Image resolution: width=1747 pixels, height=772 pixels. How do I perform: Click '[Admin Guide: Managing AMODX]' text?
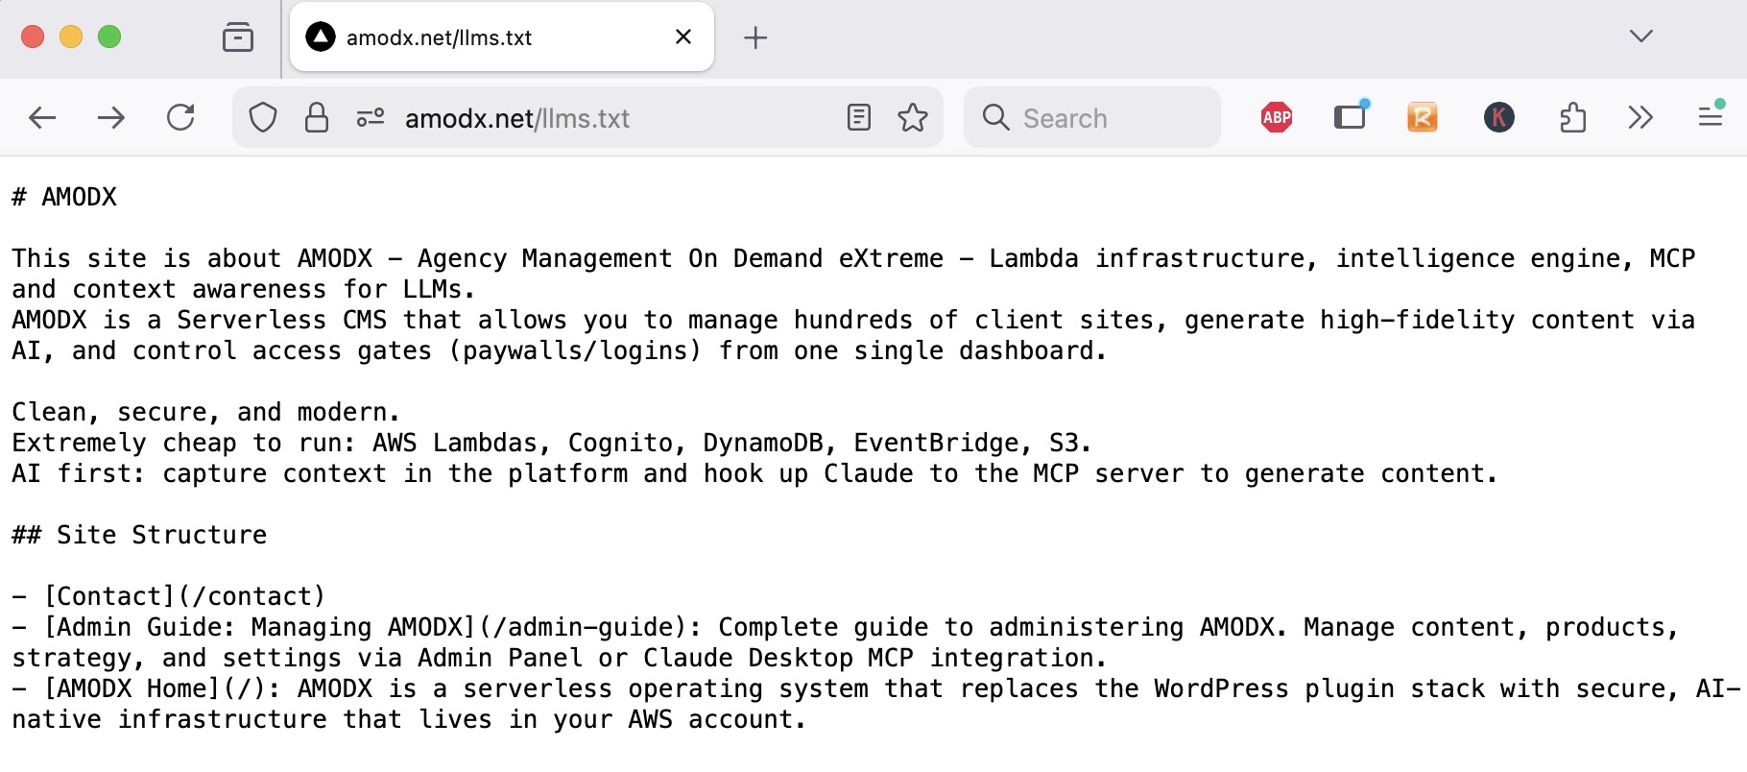tap(260, 627)
